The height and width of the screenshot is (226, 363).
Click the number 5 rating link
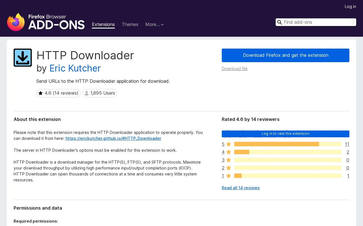tap(223, 144)
